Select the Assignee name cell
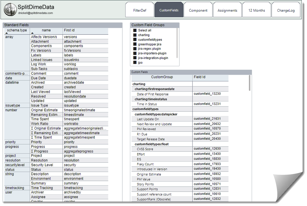The image size is (307, 206). point(46,197)
